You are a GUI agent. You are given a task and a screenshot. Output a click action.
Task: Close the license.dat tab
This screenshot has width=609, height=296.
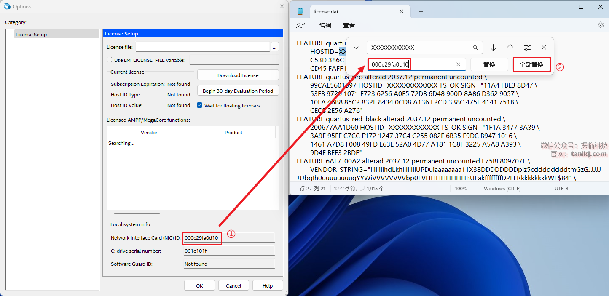coord(402,11)
